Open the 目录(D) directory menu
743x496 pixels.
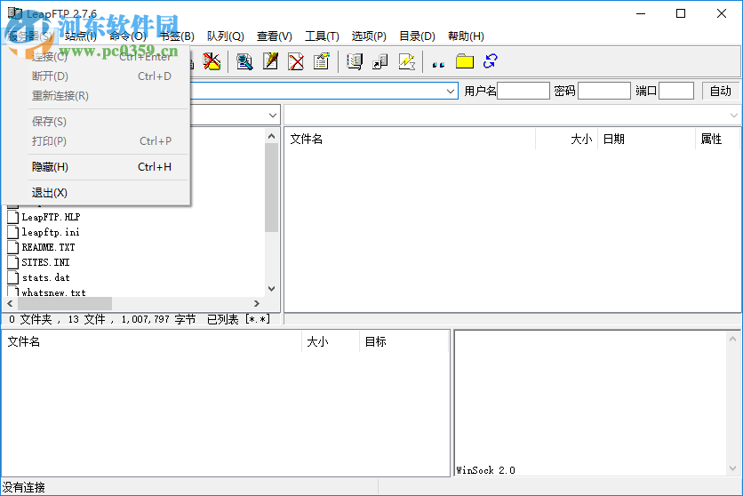417,36
